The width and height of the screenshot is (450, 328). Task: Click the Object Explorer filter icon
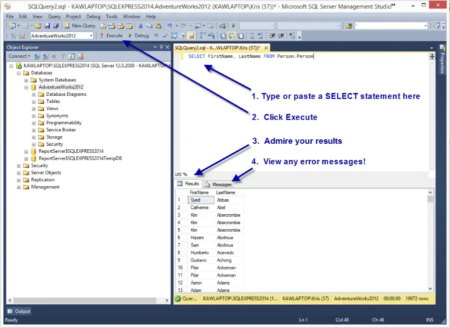63,56
